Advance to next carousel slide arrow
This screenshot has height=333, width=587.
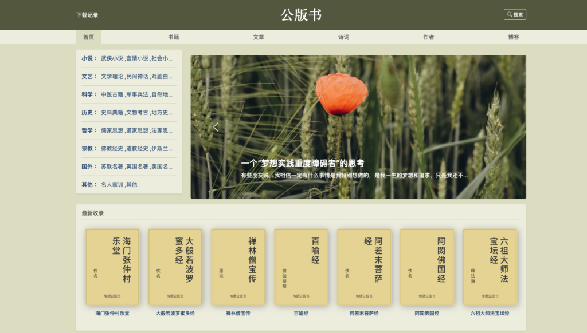[x=501, y=127]
